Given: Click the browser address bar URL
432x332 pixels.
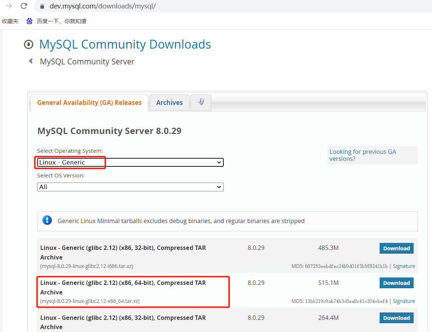Looking at the screenshot, I should coord(102,6).
